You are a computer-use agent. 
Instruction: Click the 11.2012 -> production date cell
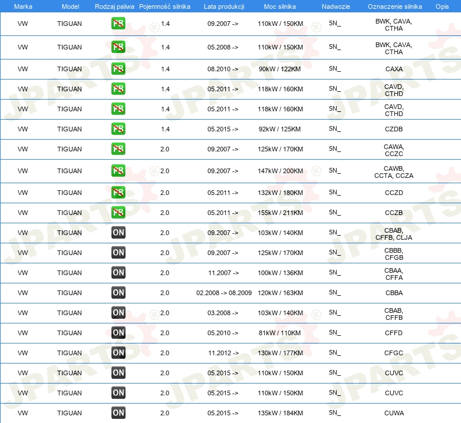[x=223, y=353]
